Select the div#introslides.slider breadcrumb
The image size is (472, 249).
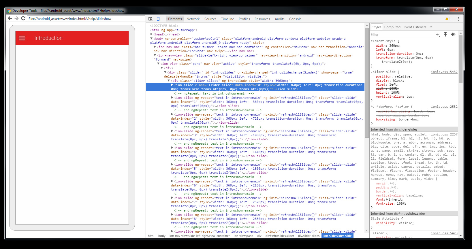tap(280, 236)
